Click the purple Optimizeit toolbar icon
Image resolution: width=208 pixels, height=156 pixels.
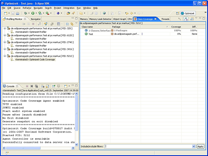click(58, 13)
